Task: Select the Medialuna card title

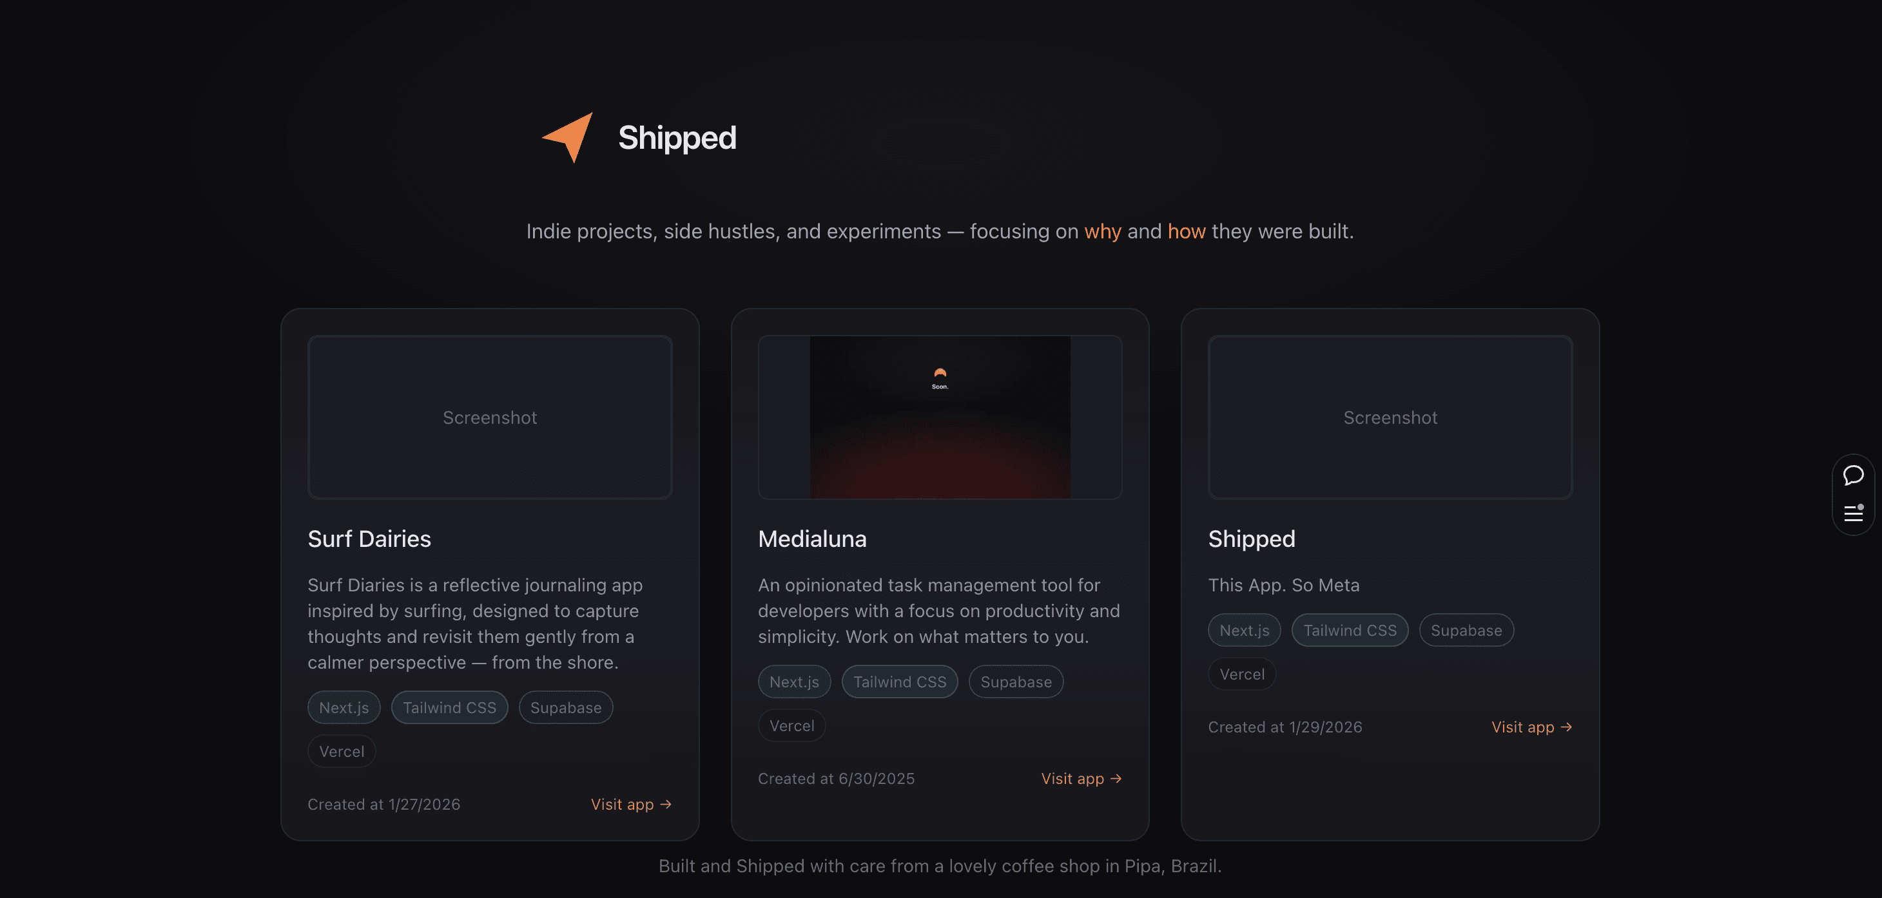Action: coord(811,539)
